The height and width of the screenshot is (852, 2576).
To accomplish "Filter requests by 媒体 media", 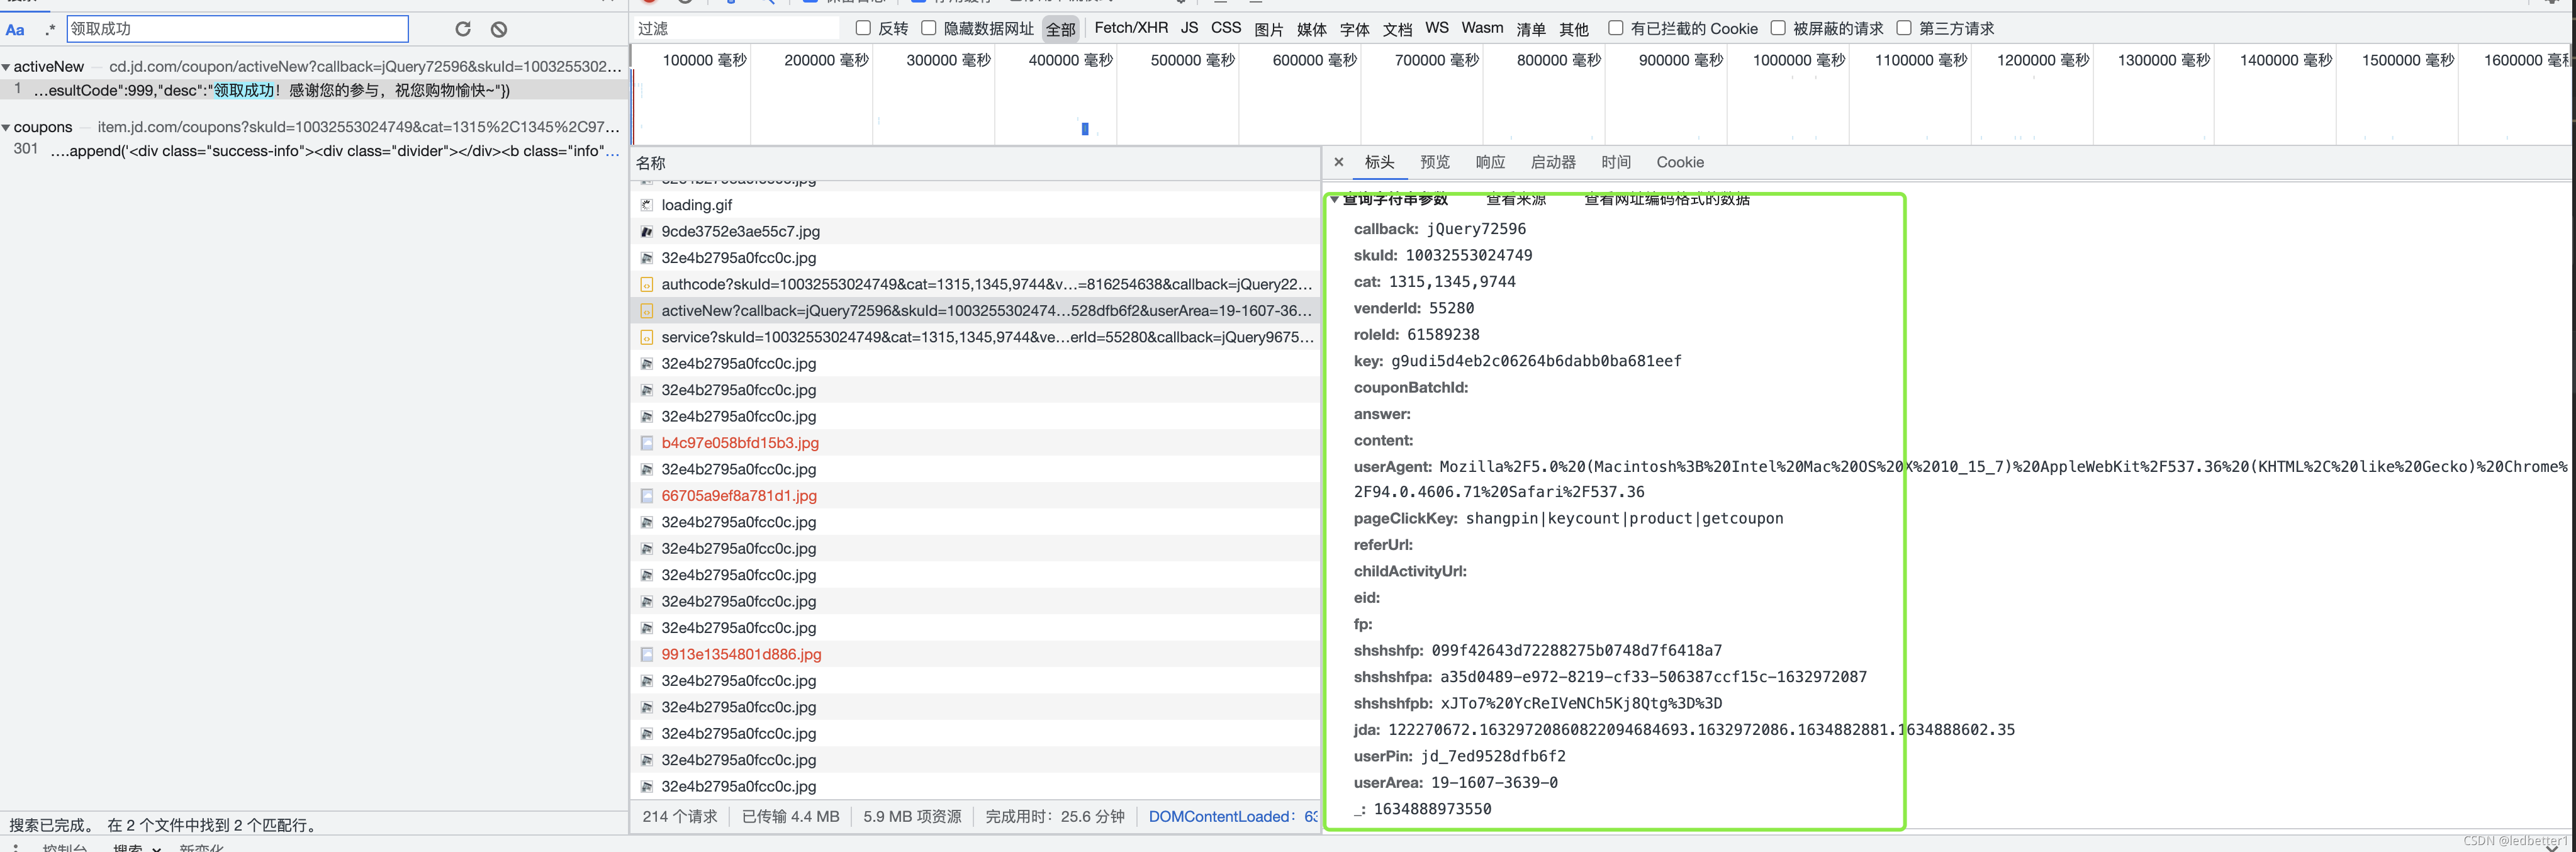I will 1312,29.
